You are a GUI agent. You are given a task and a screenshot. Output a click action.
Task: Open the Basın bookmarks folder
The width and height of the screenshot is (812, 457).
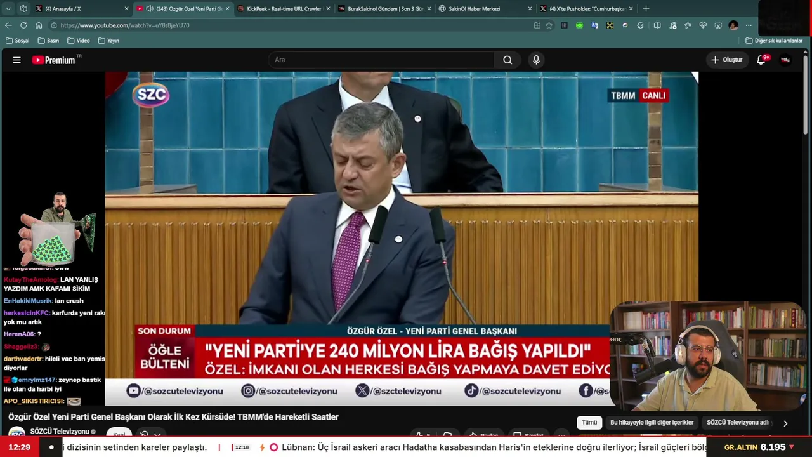[x=49, y=41]
